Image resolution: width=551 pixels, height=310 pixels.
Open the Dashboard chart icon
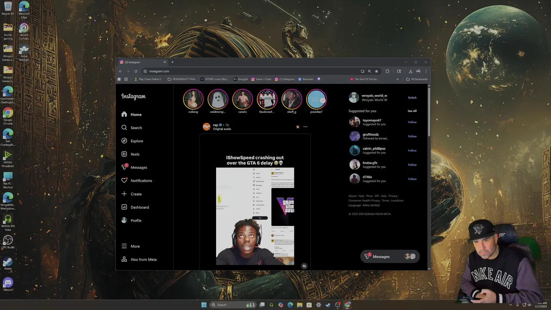pos(124,207)
